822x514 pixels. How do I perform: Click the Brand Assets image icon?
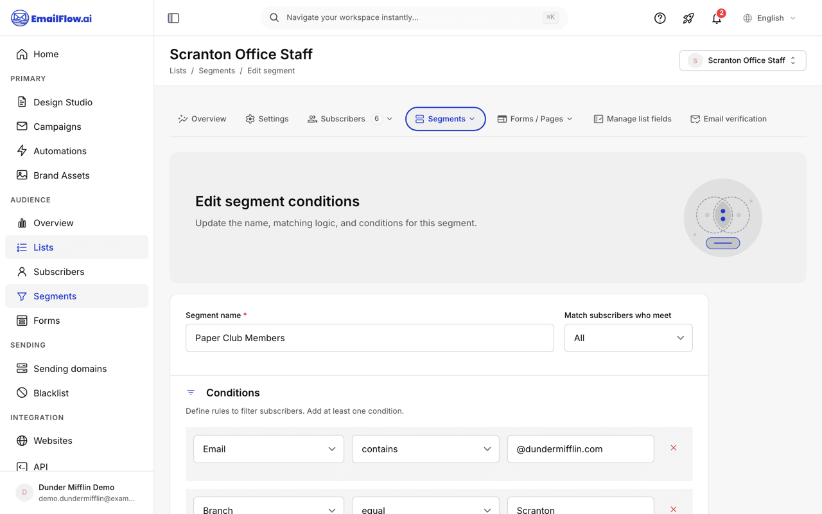[22, 175]
